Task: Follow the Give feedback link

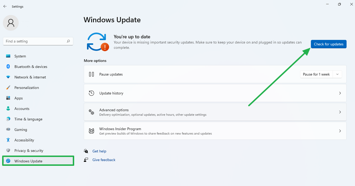Action: [x=104, y=160]
